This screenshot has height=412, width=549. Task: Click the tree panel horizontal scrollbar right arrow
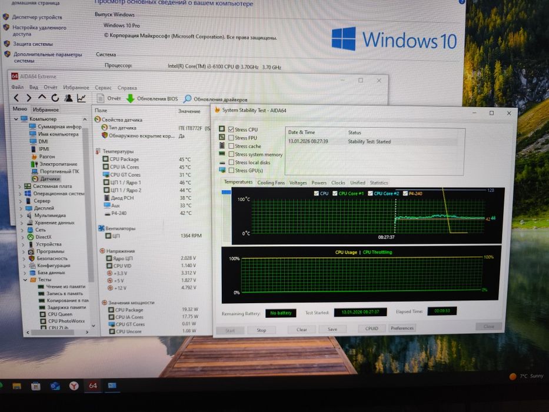87,332
